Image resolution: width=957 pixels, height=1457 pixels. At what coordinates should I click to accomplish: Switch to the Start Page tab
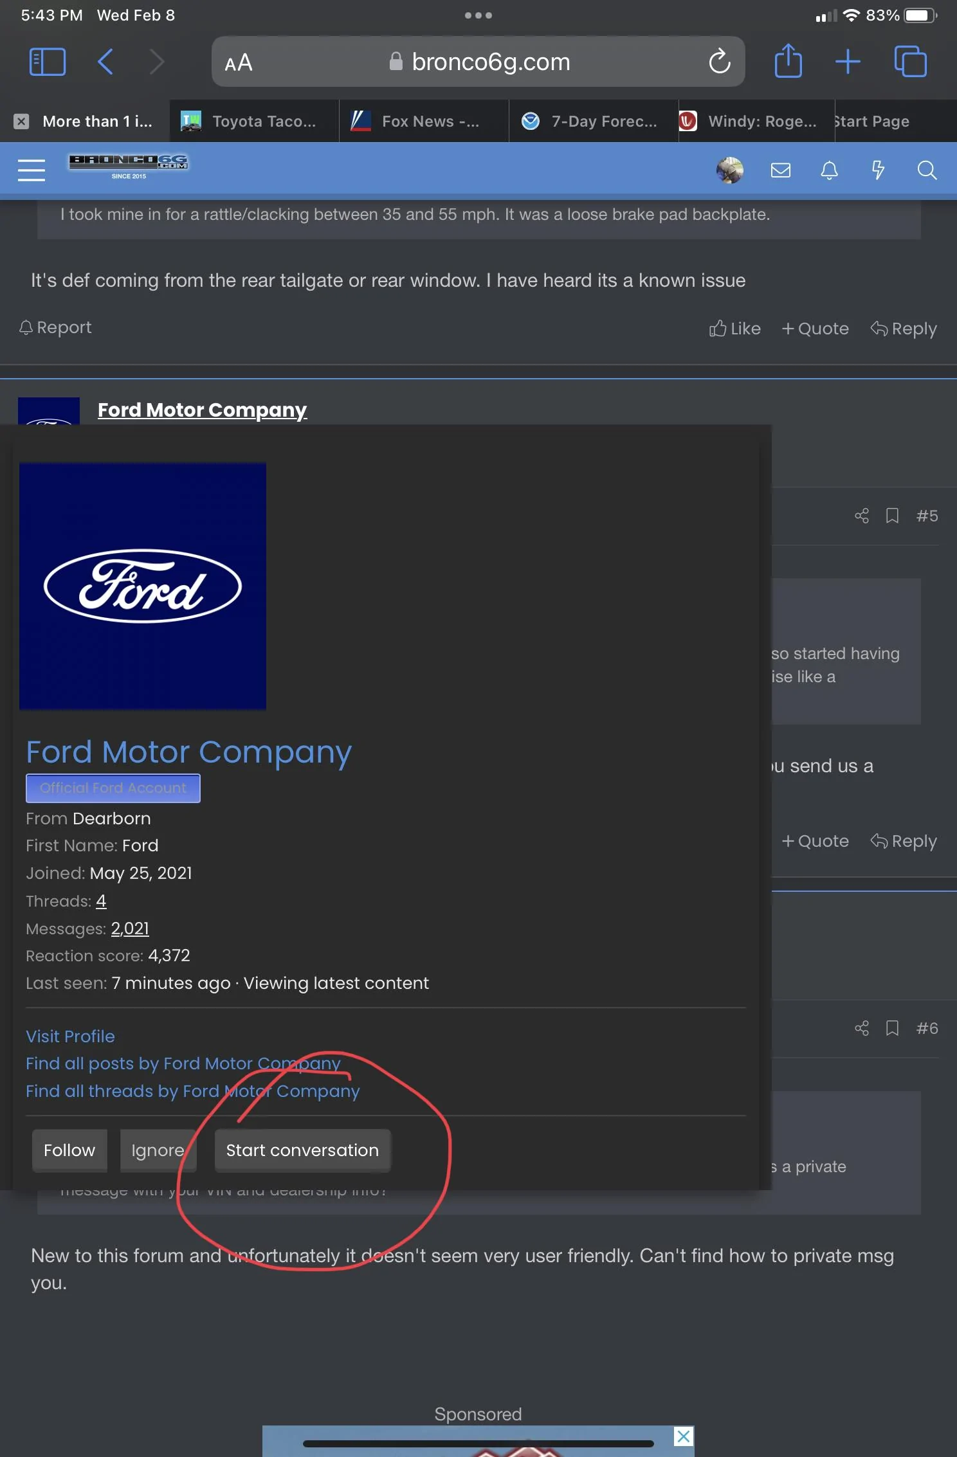[x=895, y=121]
